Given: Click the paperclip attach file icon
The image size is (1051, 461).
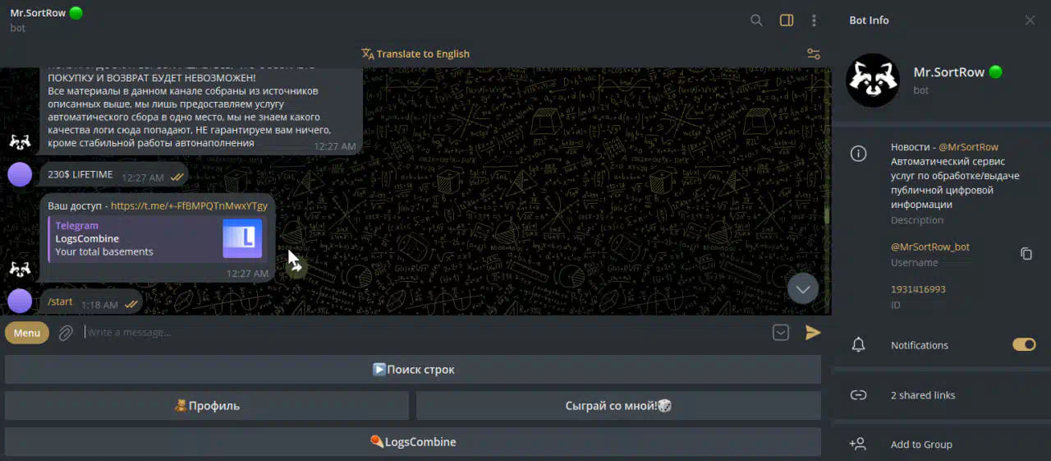Looking at the screenshot, I should [x=67, y=333].
